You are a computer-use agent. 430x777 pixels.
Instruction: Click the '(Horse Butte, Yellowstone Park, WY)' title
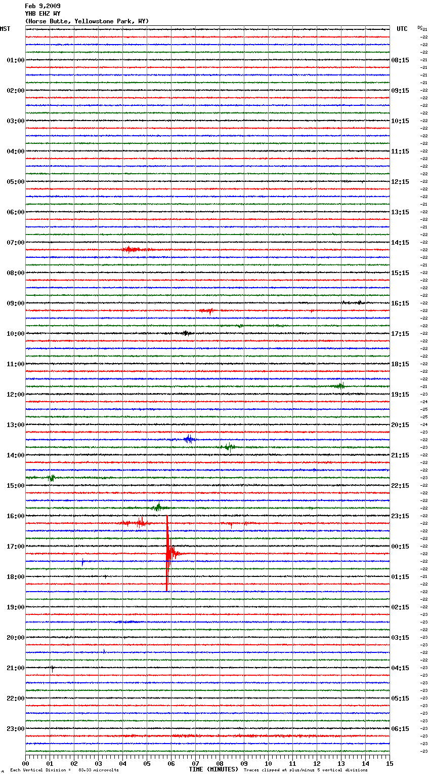pyautogui.click(x=87, y=21)
